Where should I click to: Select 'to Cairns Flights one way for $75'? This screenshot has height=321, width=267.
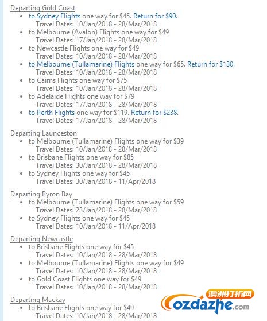[x=78, y=80]
